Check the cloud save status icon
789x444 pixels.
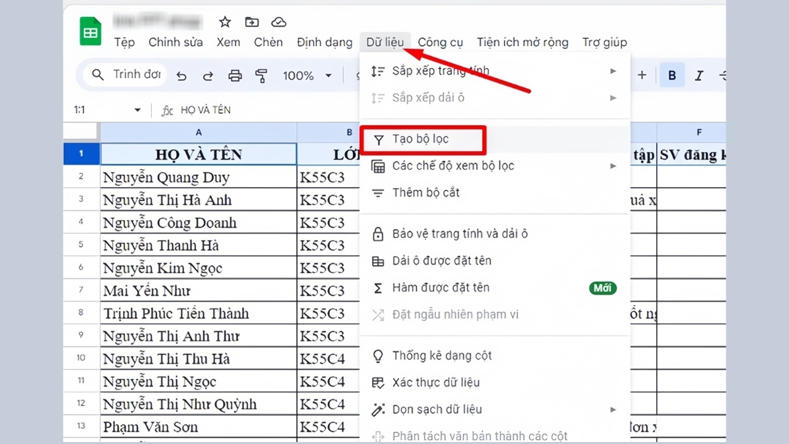point(279,22)
